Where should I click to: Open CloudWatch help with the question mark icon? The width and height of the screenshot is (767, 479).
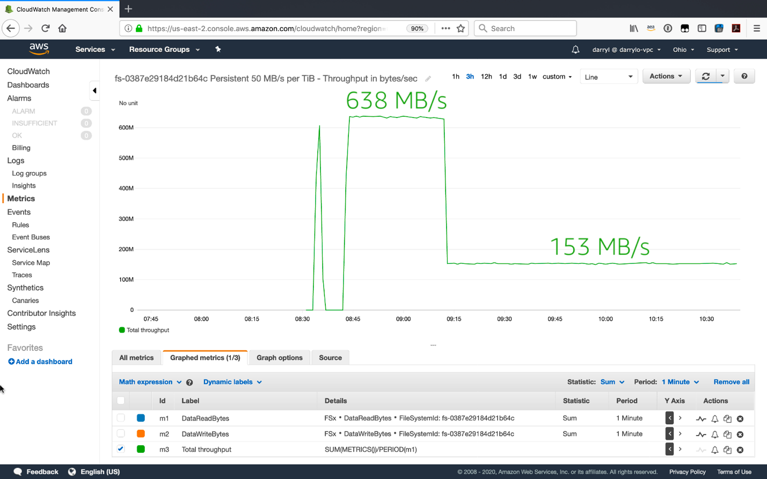pos(744,76)
